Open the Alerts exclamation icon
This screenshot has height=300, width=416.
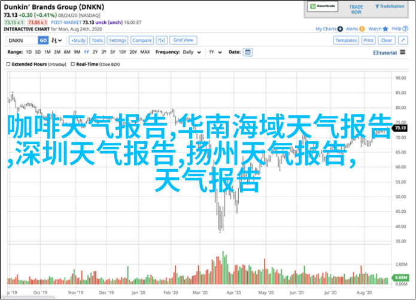tap(362, 29)
